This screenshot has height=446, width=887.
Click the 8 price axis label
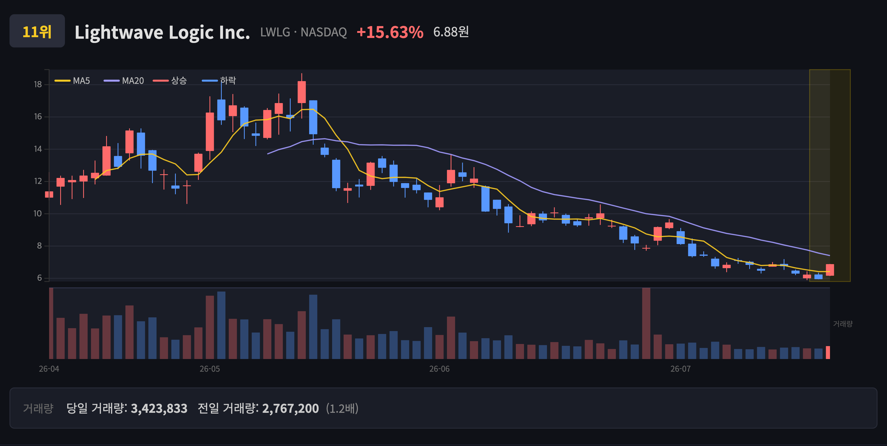tap(40, 246)
